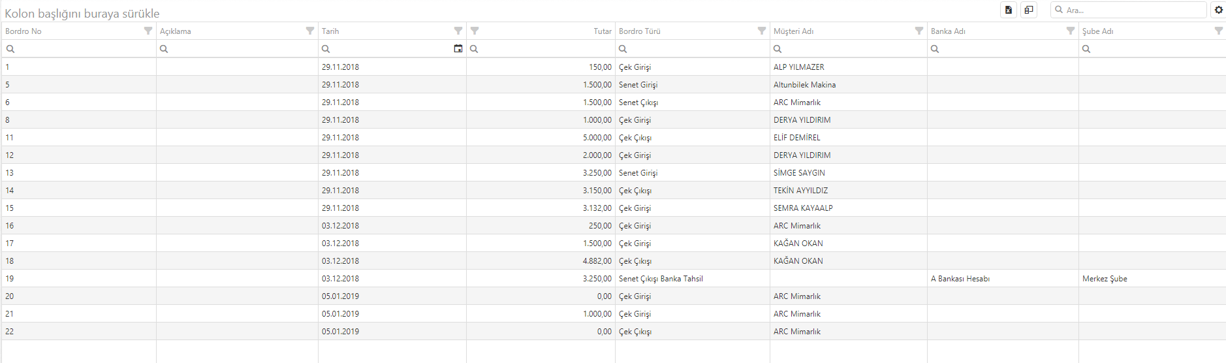1226x363 pixels.
Task: Click search icon in Tutar filter row
Action: [x=475, y=49]
